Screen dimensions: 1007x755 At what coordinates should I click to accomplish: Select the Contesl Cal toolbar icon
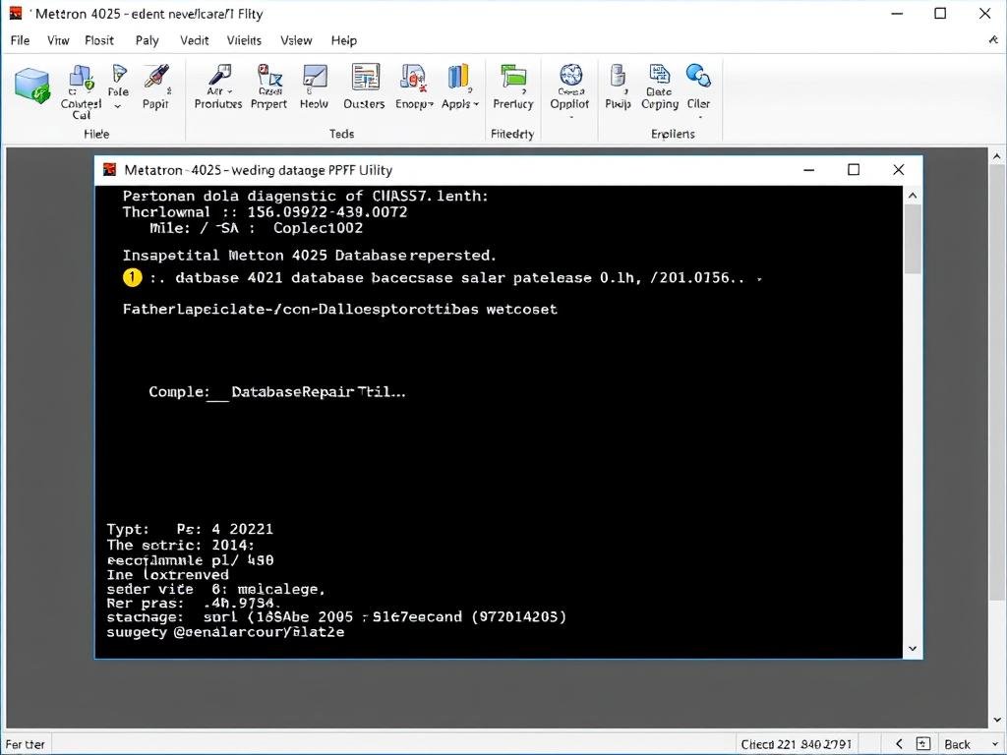pos(81,81)
